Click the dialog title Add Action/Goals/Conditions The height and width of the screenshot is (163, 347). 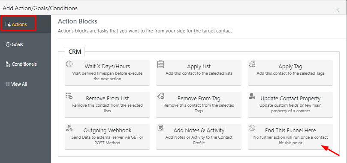click(40, 9)
